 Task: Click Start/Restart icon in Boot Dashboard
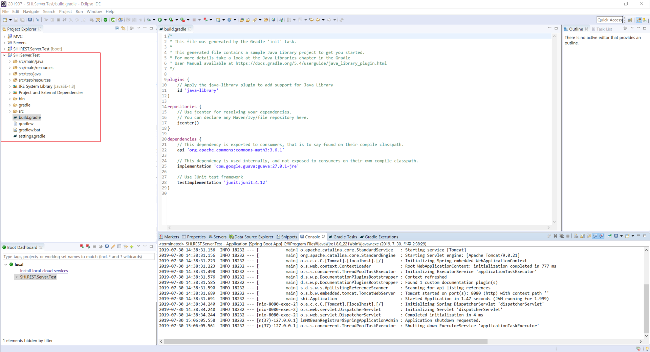[82, 246]
